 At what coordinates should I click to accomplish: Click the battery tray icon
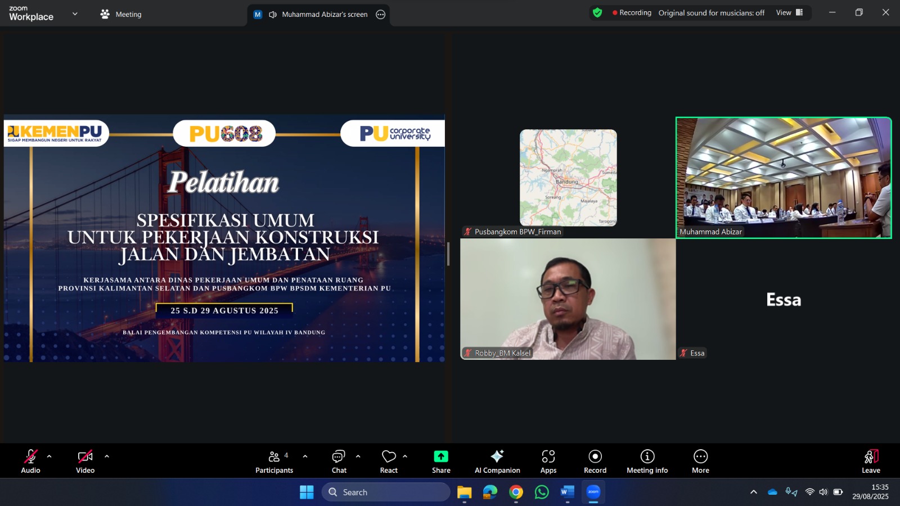pos(838,492)
